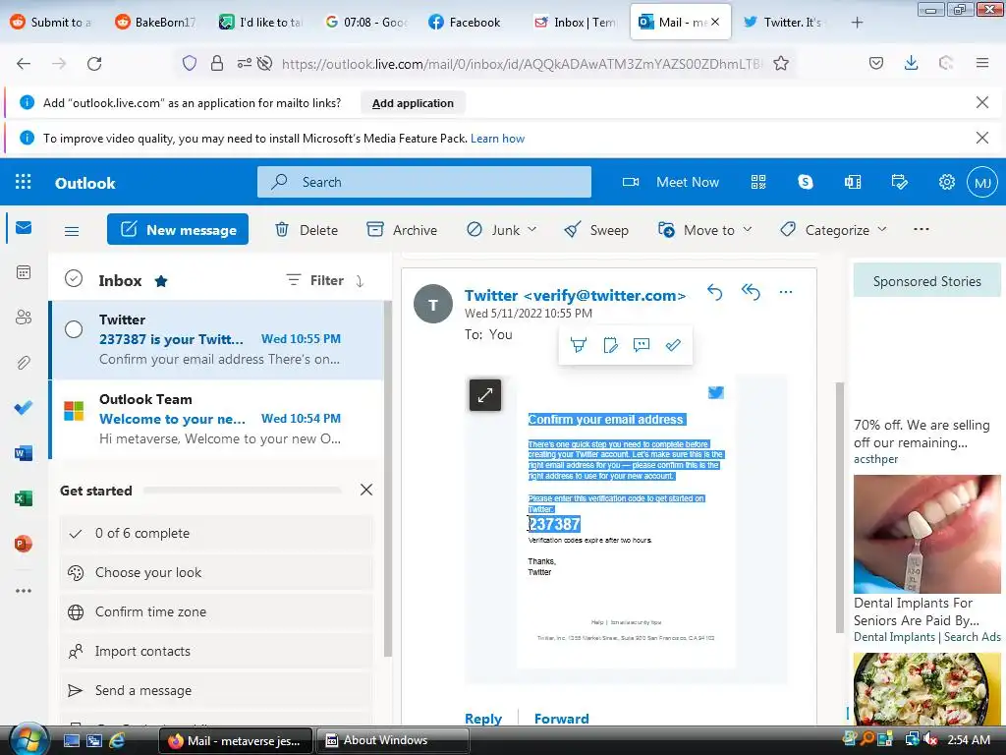Open the People module in the sidebar
The image size is (1006, 755).
(x=24, y=318)
